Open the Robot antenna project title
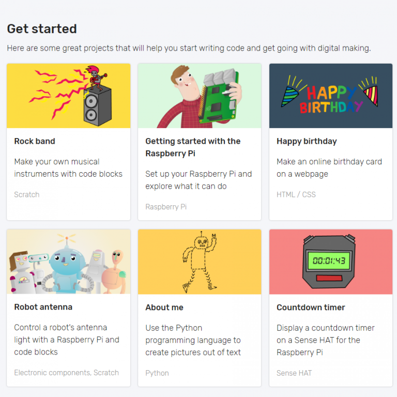The height and width of the screenshot is (397, 397). coord(43,307)
